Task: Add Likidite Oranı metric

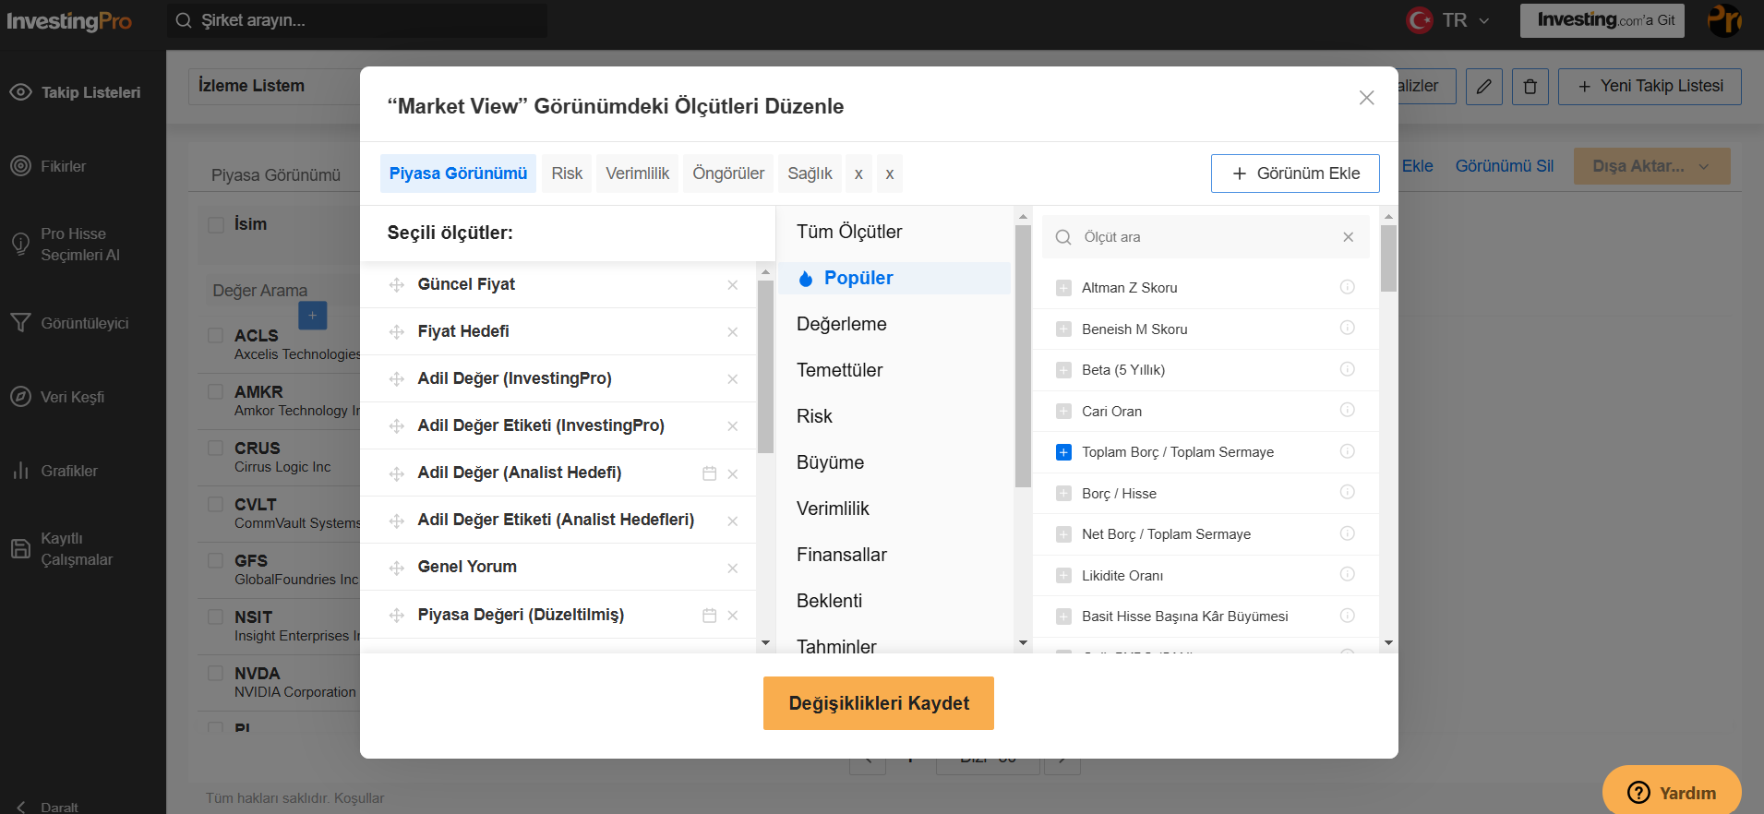Action: pyautogui.click(x=1063, y=576)
